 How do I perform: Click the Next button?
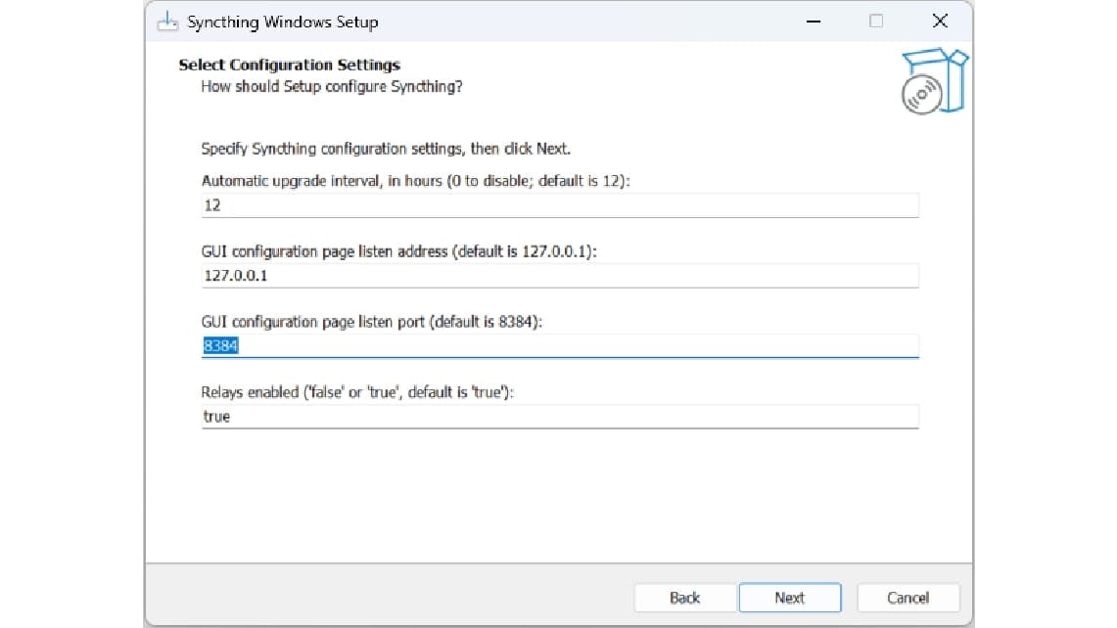click(789, 598)
